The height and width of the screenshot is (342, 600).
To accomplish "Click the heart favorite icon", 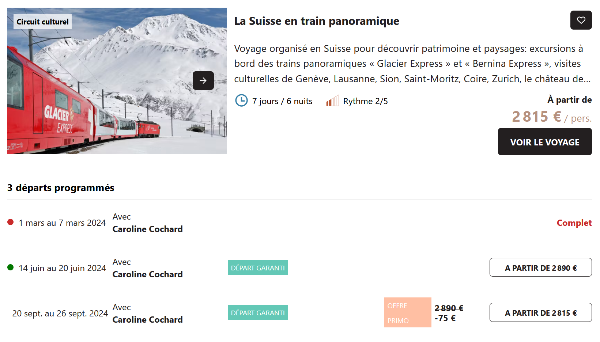I will [581, 20].
